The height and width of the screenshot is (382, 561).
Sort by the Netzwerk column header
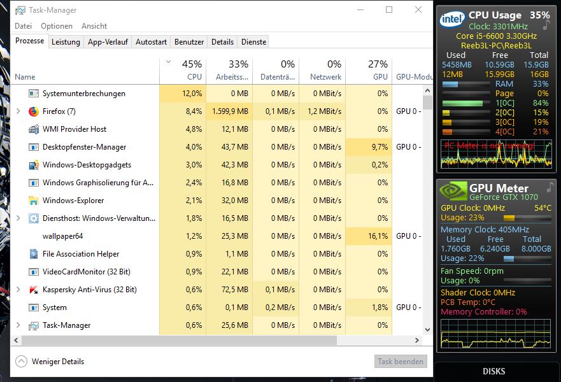[322, 71]
